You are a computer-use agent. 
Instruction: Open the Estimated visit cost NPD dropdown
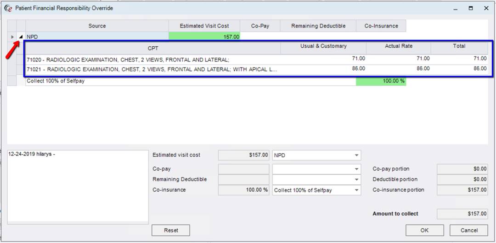356,155
